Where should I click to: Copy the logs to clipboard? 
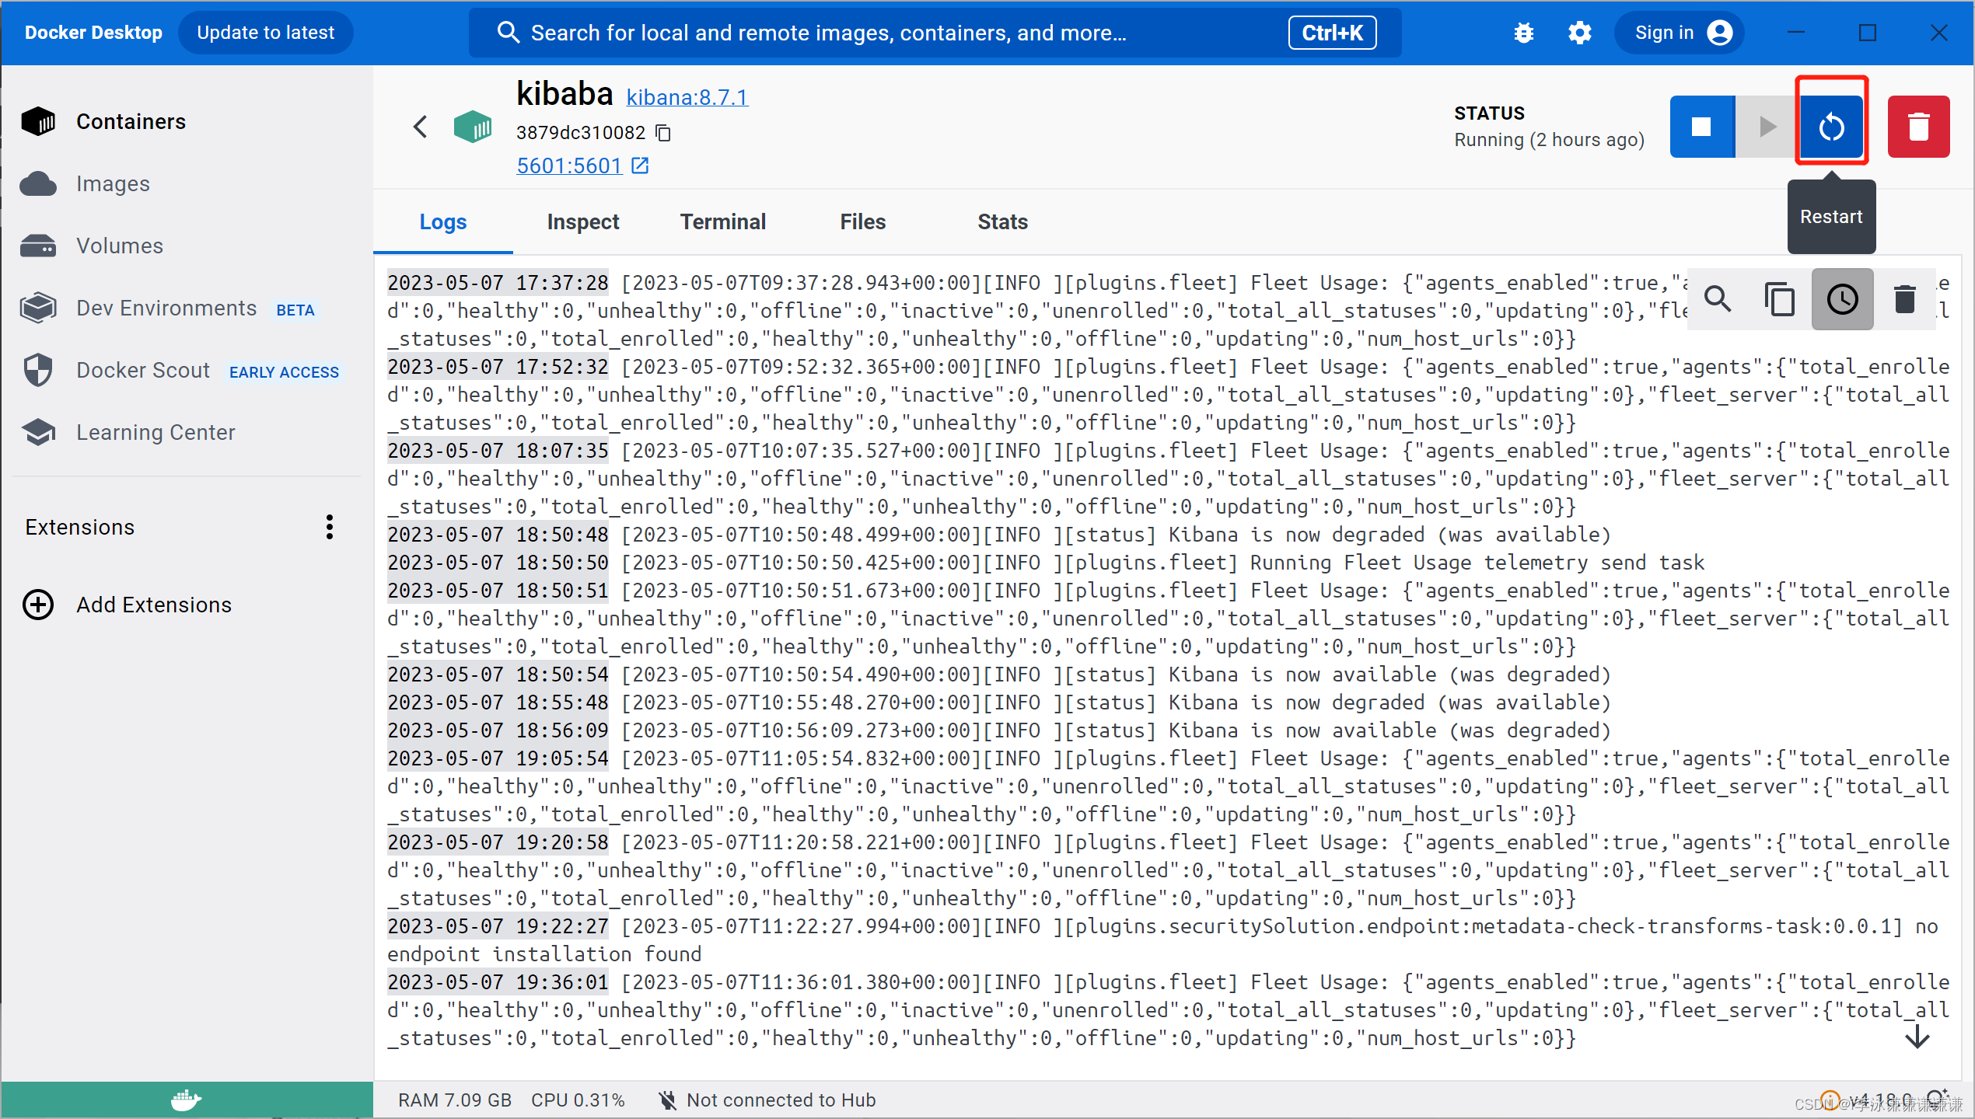(x=1780, y=298)
